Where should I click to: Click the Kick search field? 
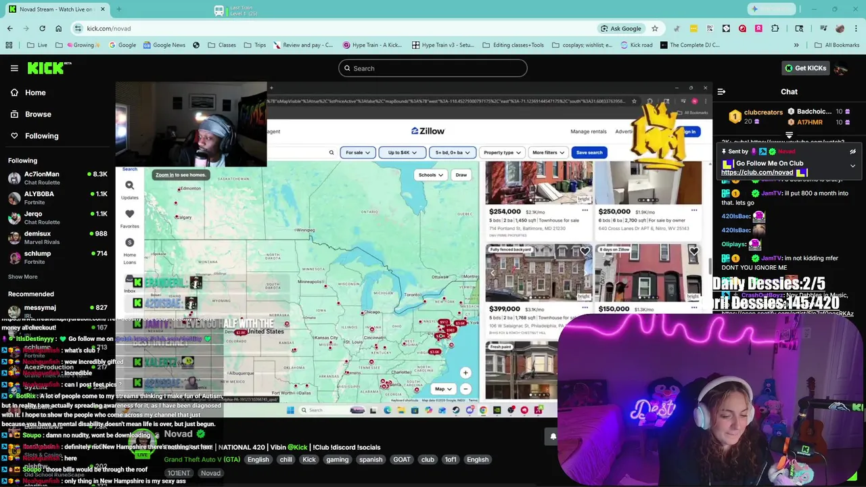tap(433, 68)
